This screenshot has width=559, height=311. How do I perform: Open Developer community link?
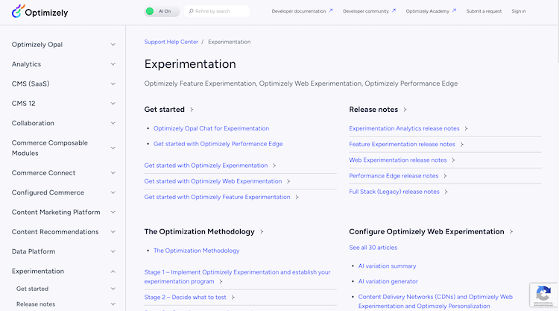tap(366, 11)
